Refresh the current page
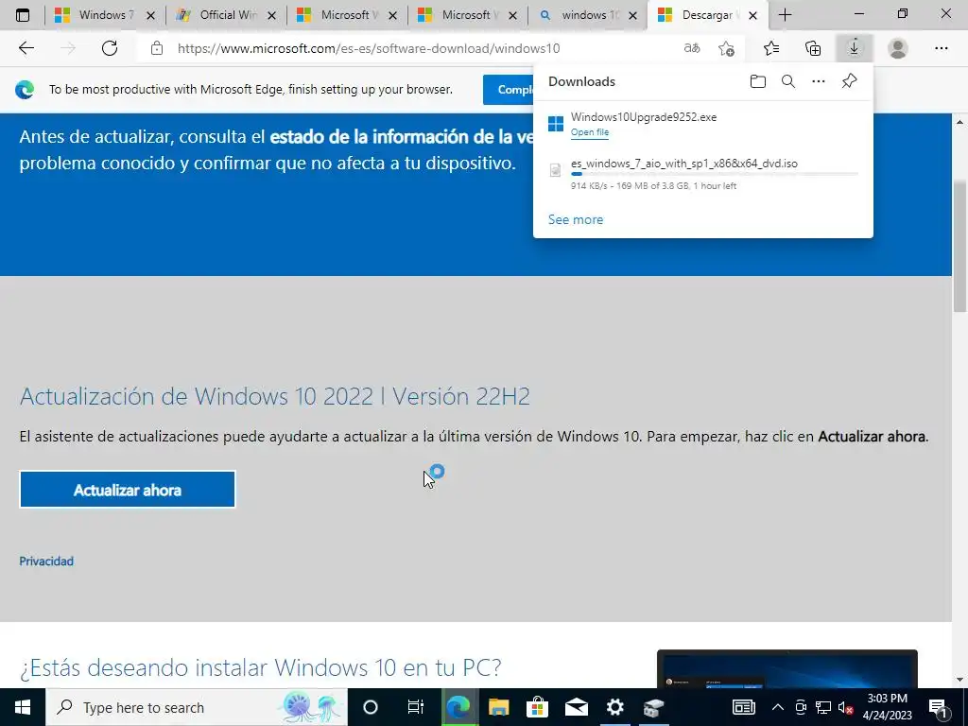This screenshot has width=968, height=726. [110, 48]
